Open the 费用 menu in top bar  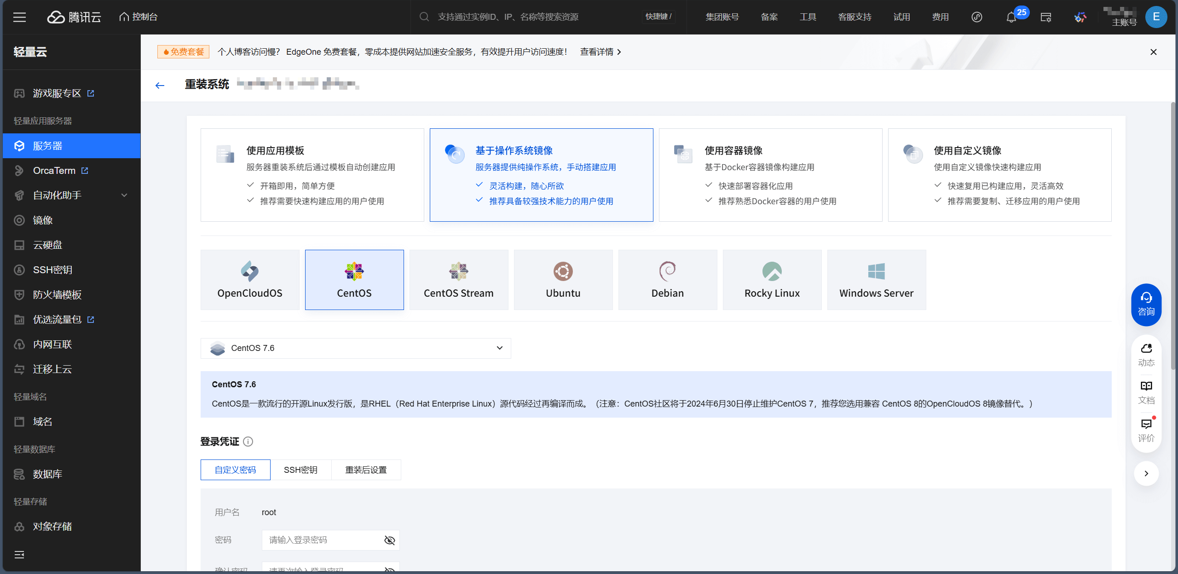tap(940, 17)
